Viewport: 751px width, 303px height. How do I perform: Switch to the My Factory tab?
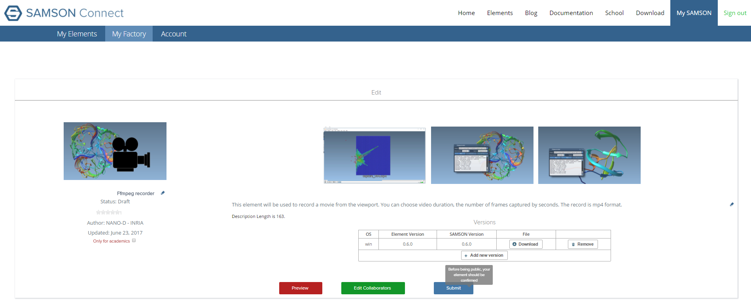click(x=129, y=34)
